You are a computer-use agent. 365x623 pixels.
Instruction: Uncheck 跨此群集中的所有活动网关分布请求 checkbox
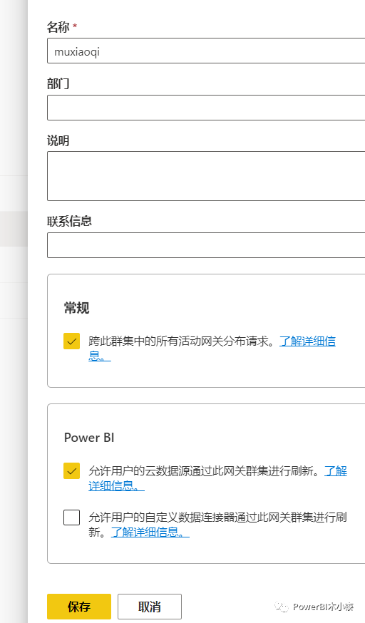71,341
